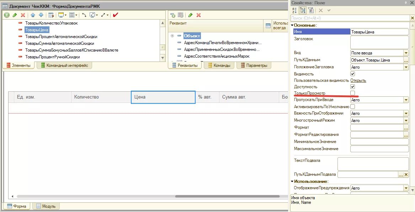Select ТоварыКоличествоУпаковок in elements tree
This screenshot has height=212, width=415.
click(x=51, y=23)
